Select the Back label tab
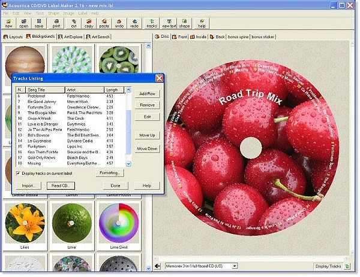 point(217,36)
